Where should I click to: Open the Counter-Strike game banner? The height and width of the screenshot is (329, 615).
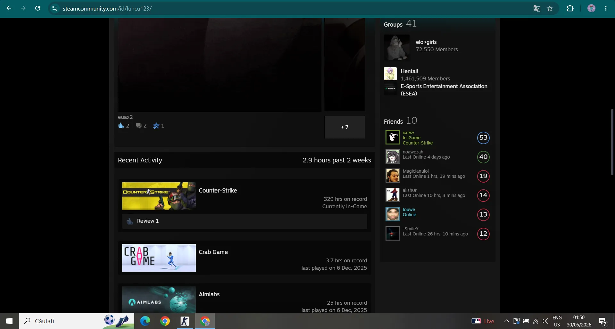point(159,196)
